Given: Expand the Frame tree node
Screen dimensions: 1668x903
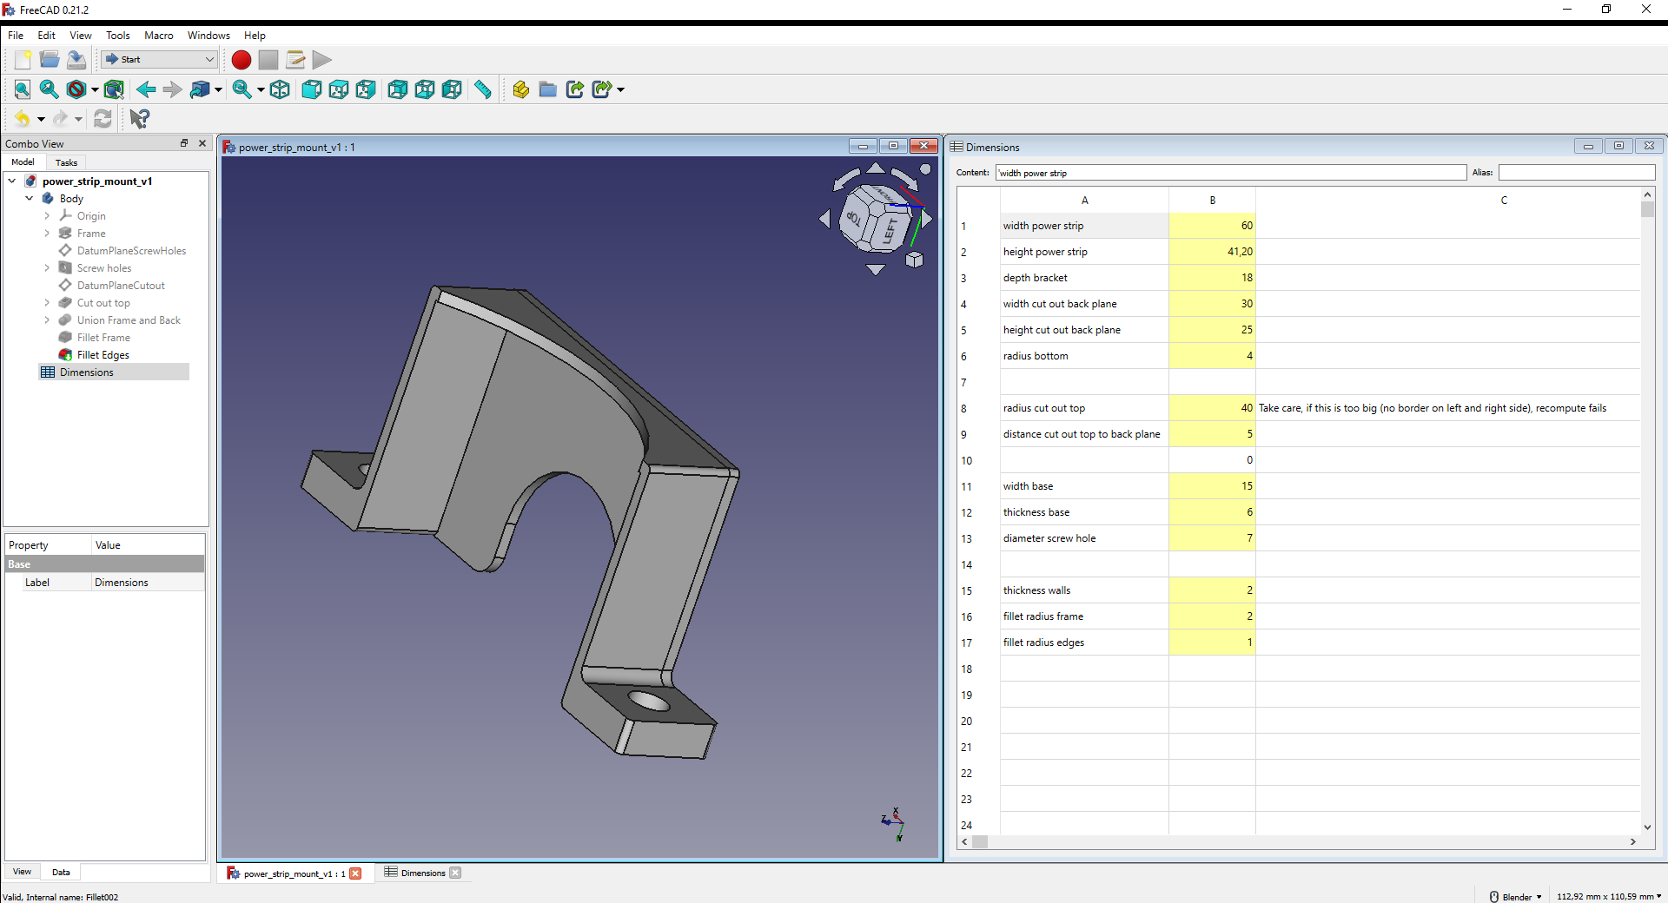Looking at the screenshot, I should coord(47,234).
